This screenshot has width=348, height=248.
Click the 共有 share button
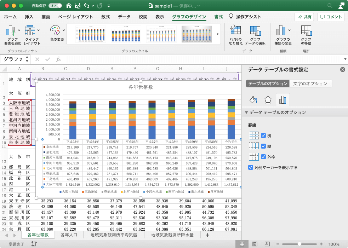[304, 17]
